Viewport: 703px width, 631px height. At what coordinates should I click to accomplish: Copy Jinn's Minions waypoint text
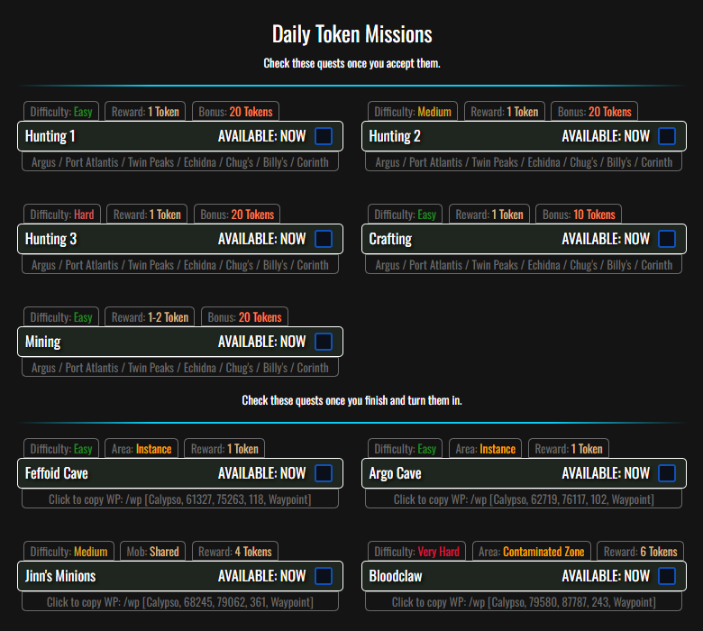click(x=180, y=602)
